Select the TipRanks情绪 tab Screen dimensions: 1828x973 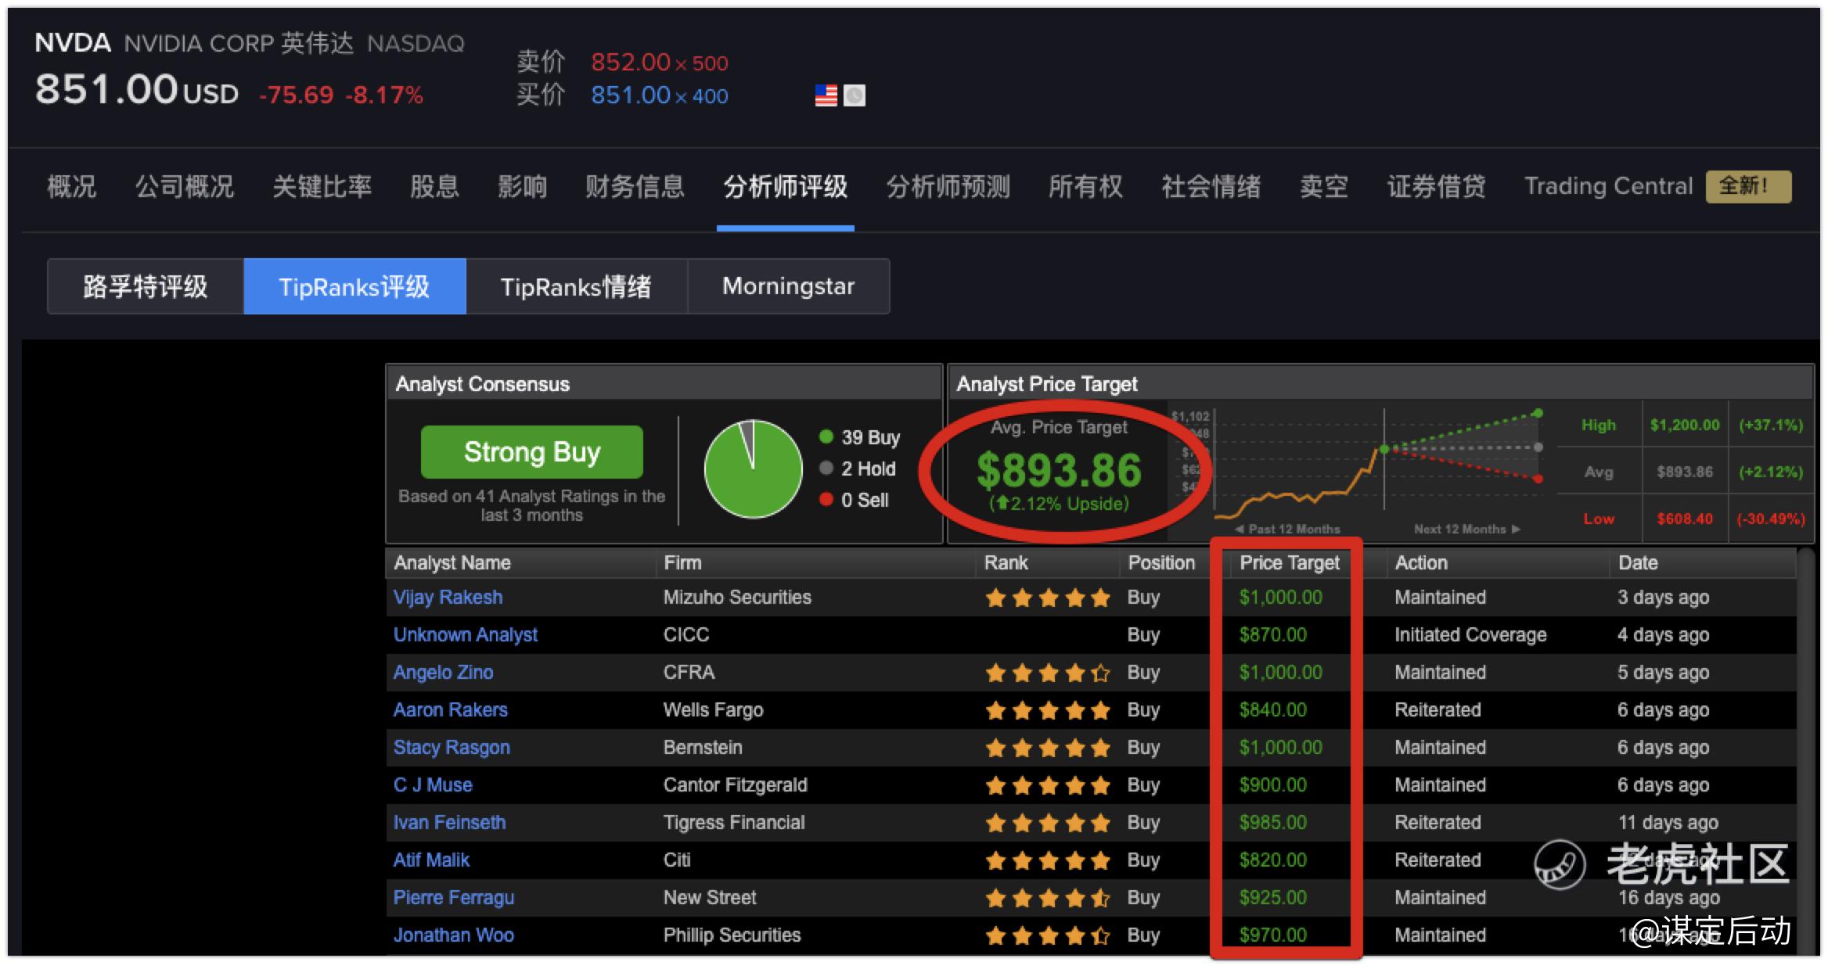coord(576,286)
